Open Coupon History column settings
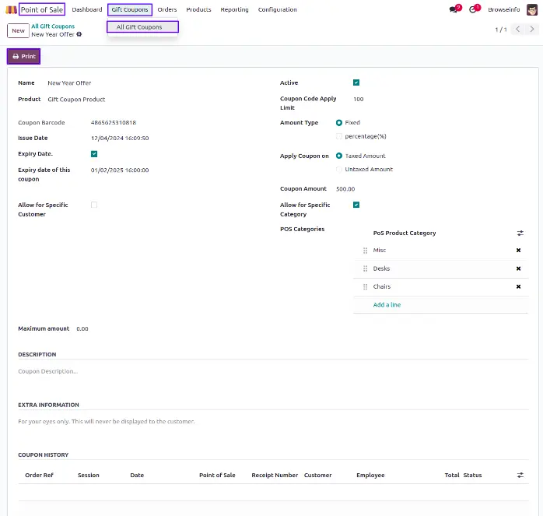 520,475
